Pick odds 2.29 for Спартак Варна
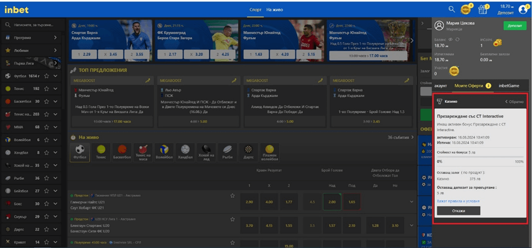The width and height of the screenshot is (532, 248). click(x=84, y=54)
